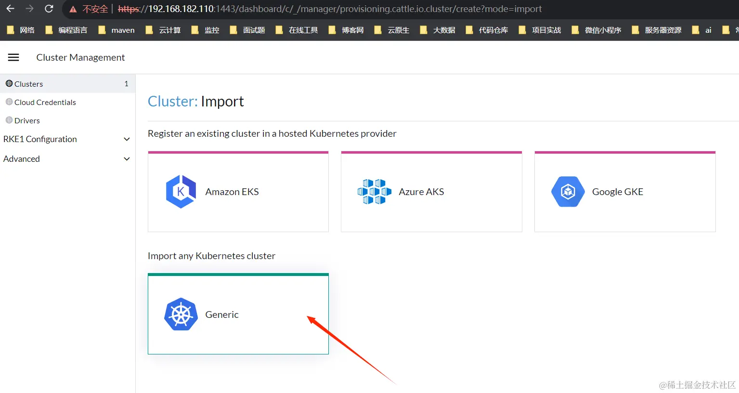The width and height of the screenshot is (739, 393).
Task: Choose the Amazon EKS provider card
Action: coord(238,192)
